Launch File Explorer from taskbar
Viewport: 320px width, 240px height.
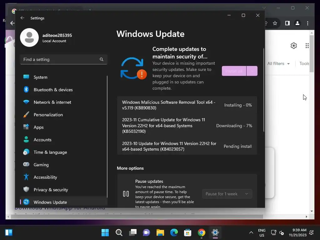(x=160, y=232)
